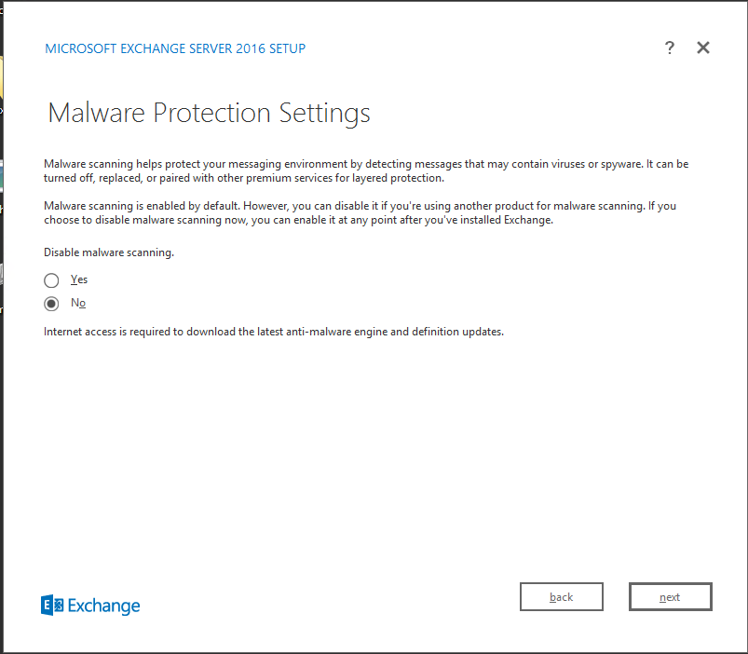Click the word 'Settings' in the page heading

[x=324, y=114]
